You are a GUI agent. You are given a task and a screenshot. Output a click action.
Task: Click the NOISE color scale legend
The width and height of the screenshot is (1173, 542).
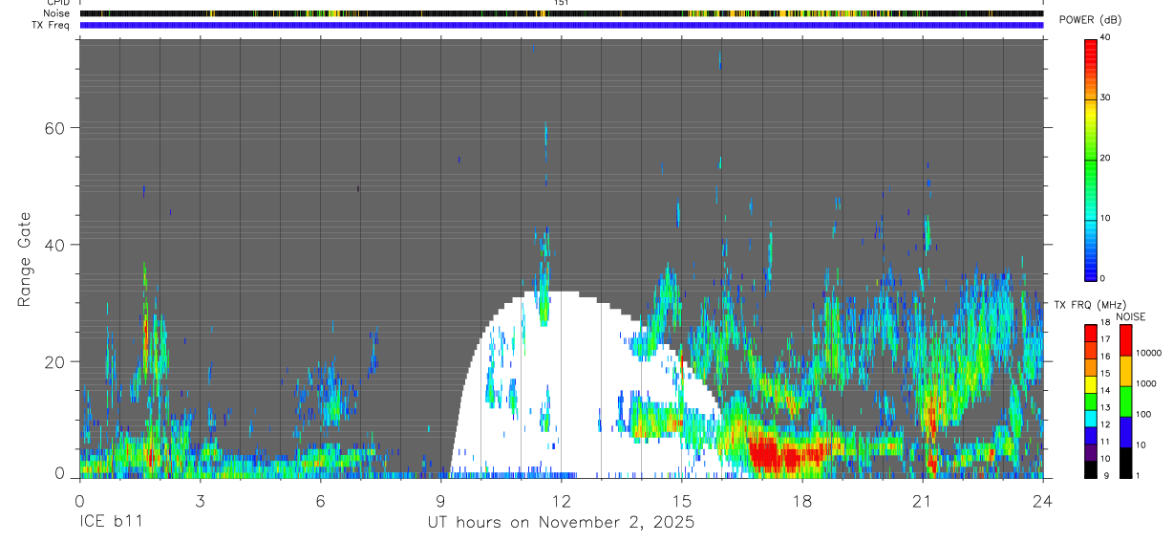pos(1126,401)
